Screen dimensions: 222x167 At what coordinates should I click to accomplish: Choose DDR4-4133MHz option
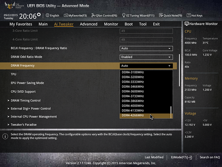pos(146,111)
